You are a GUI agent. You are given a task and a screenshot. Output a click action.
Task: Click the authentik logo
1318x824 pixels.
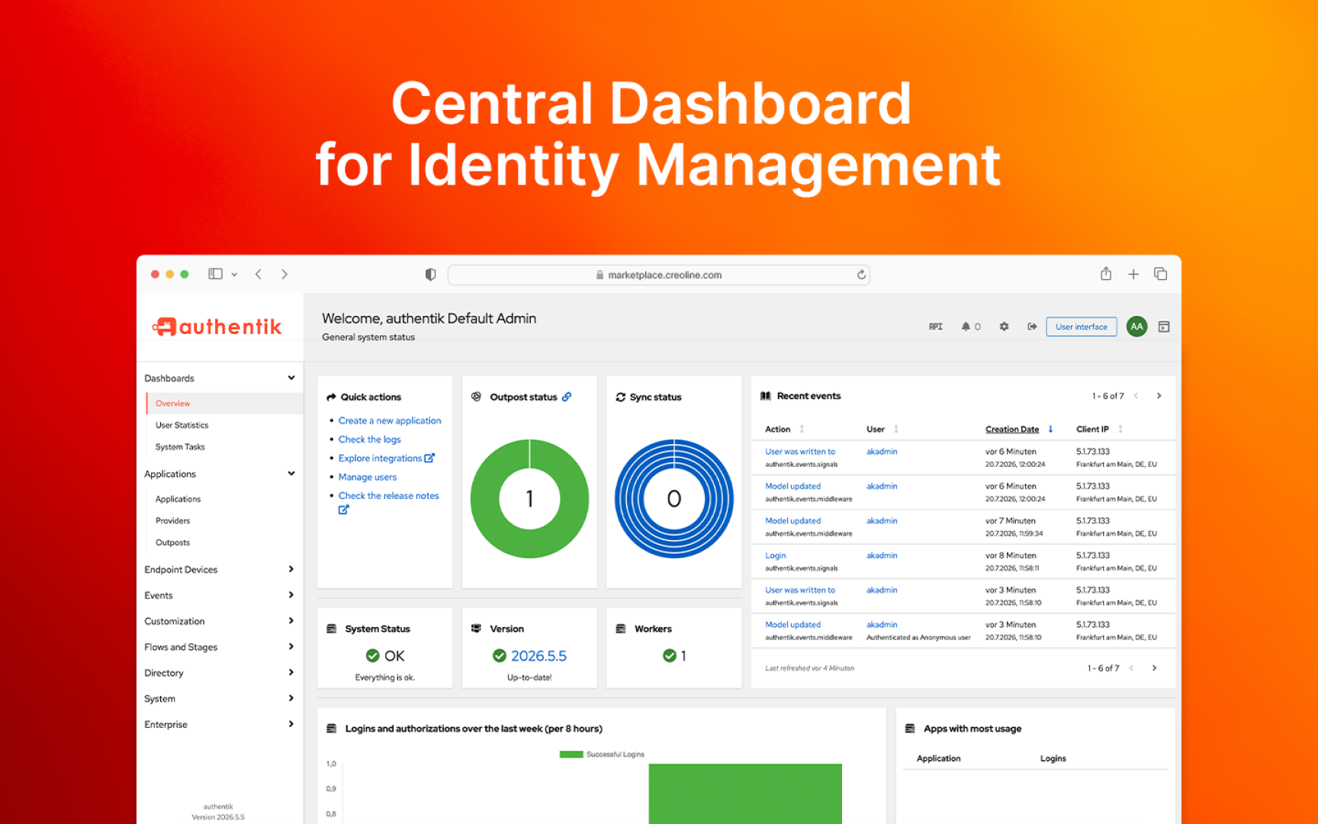[x=217, y=327]
